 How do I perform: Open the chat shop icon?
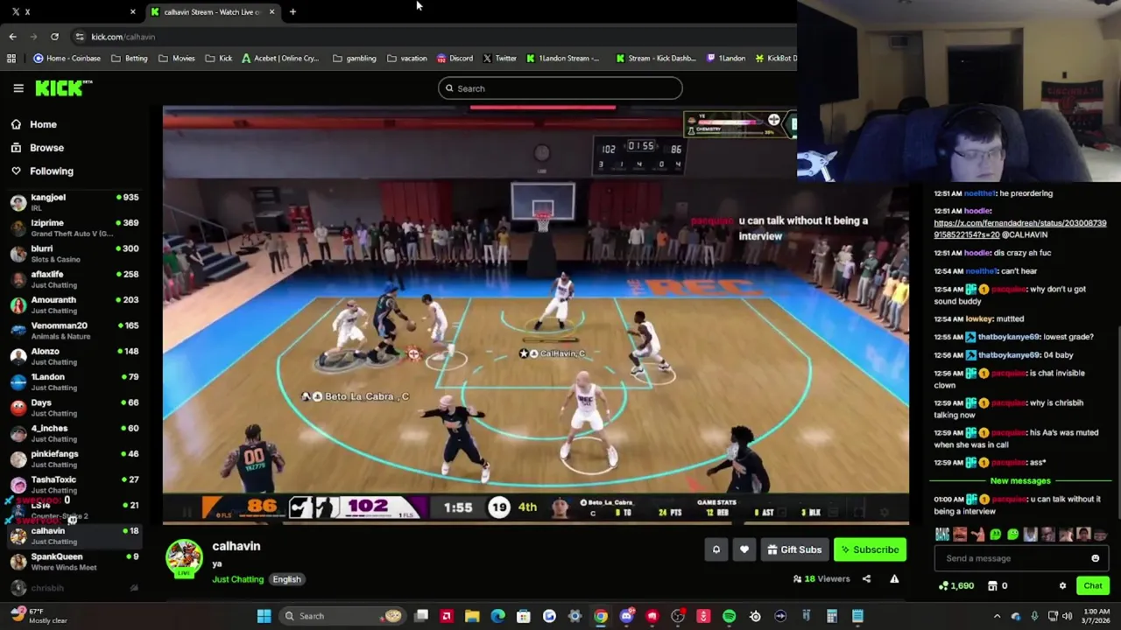coord(992,585)
